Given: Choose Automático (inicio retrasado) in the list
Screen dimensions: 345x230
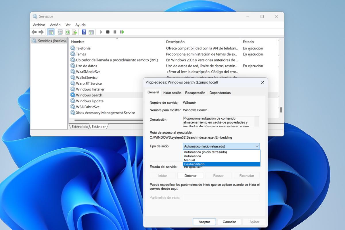Looking at the screenshot, I should pos(221,152).
